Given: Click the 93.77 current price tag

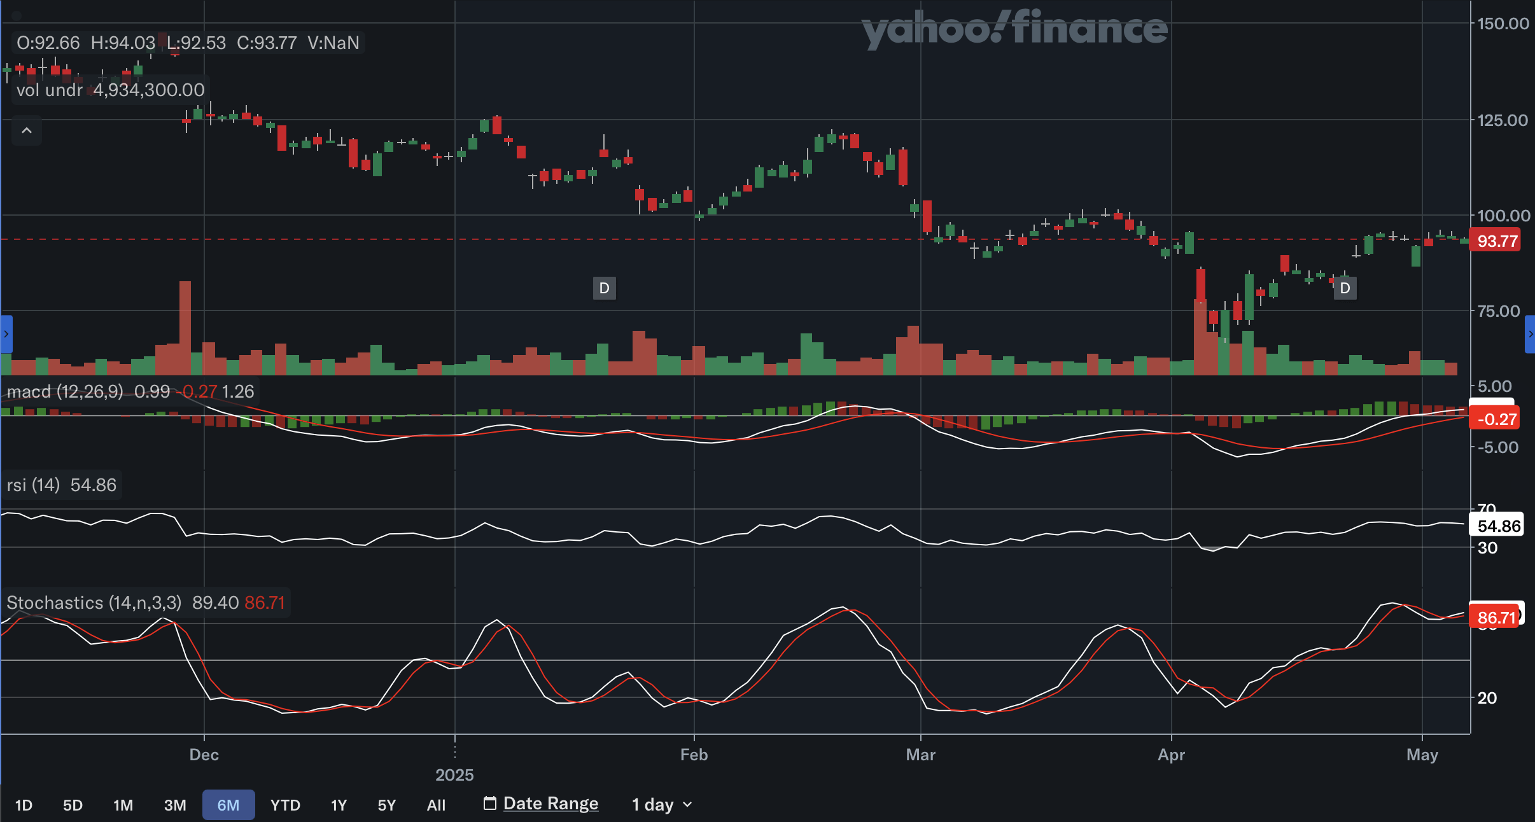Looking at the screenshot, I should pos(1496,240).
